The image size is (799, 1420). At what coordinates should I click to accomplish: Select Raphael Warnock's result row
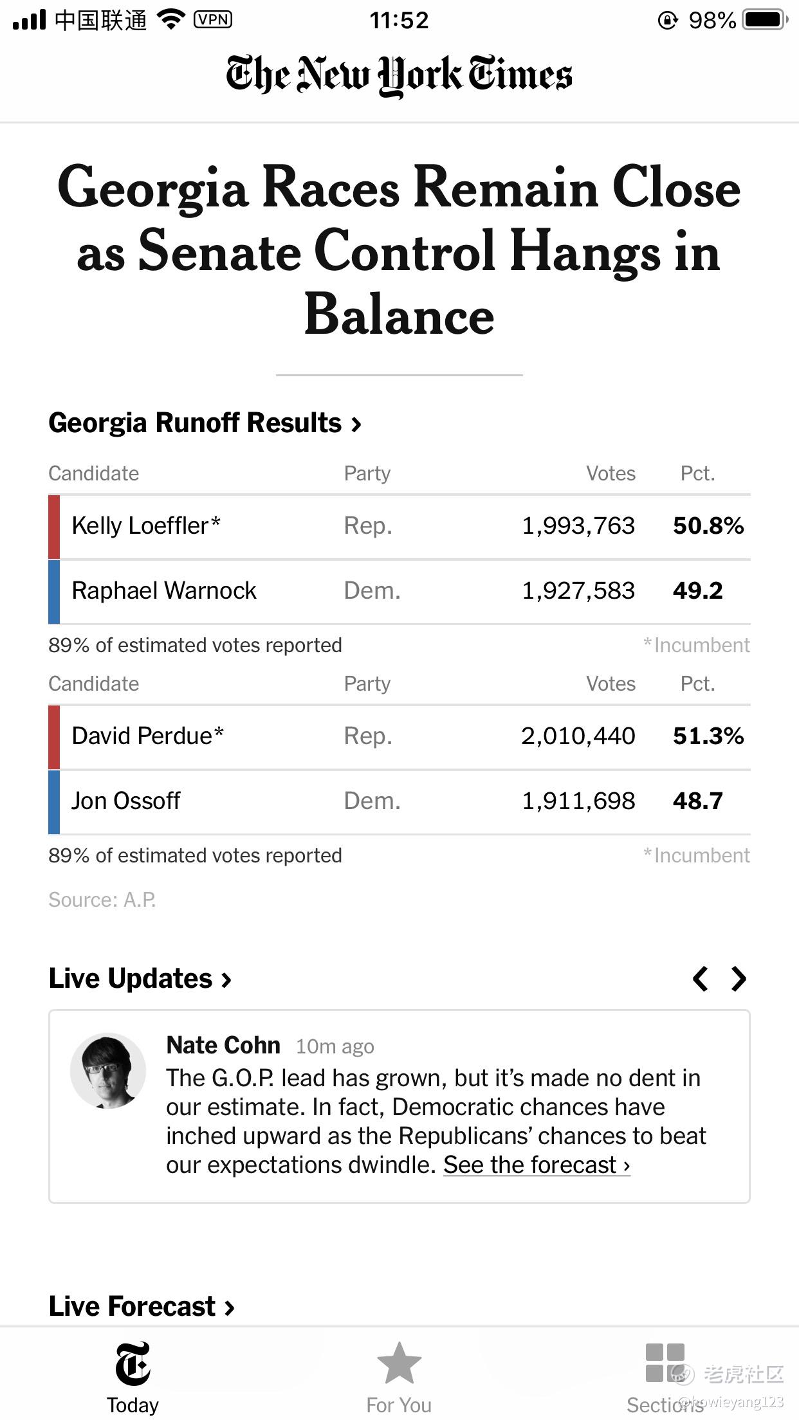pyautogui.click(x=399, y=591)
